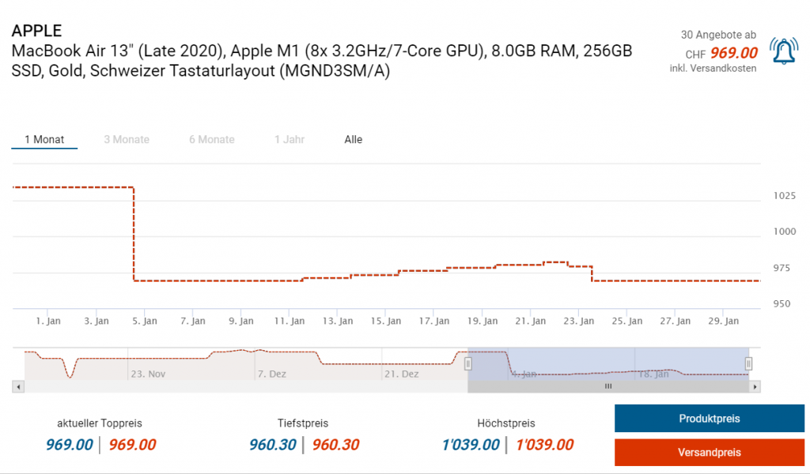Switch to the 3 Monate range
Screen dimensions: 810x474
click(127, 140)
